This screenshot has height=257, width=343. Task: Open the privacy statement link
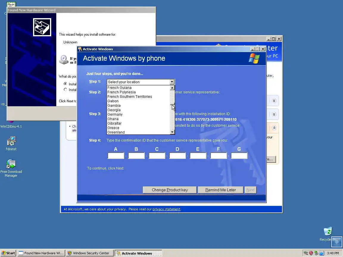(166, 209)
